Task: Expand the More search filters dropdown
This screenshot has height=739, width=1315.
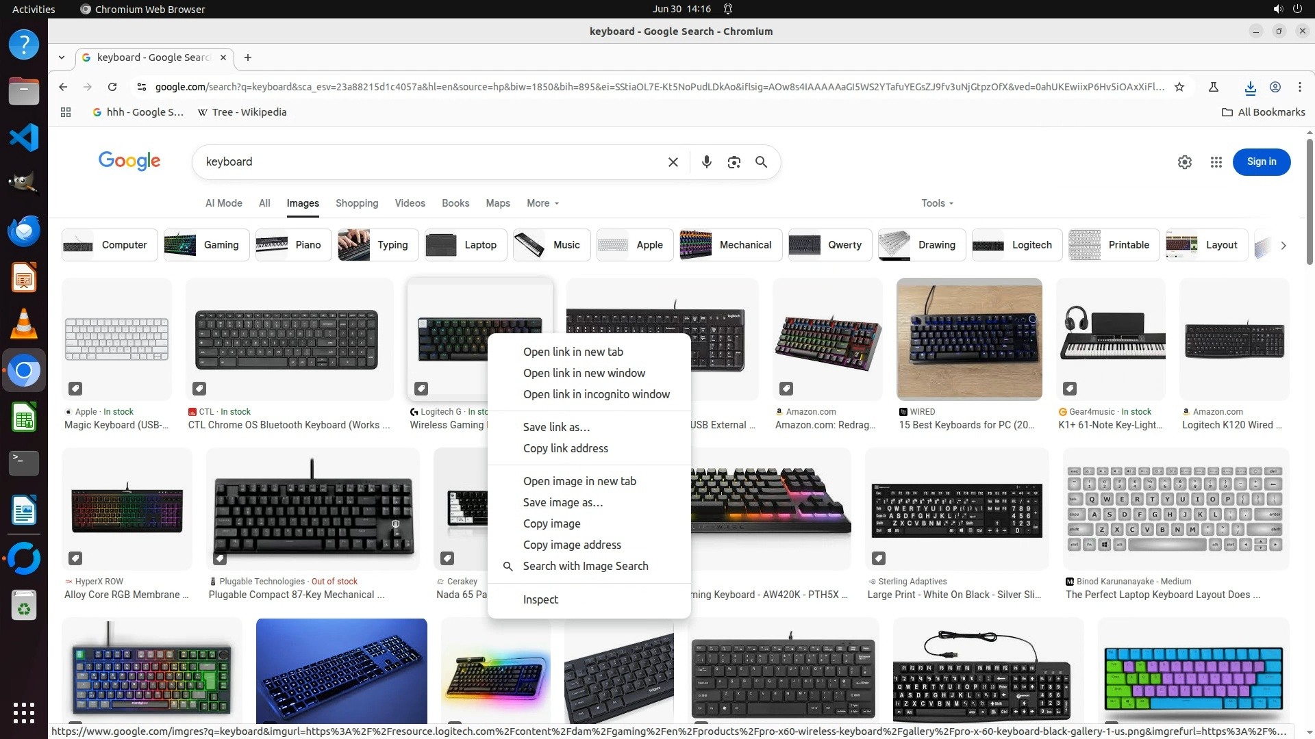Action: pyautogui.click(x=542, y=203)
